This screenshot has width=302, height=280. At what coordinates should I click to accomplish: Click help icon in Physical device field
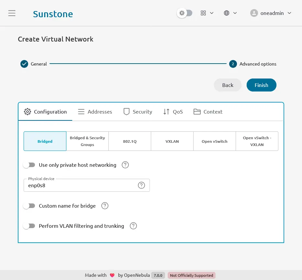pos(141,185)
